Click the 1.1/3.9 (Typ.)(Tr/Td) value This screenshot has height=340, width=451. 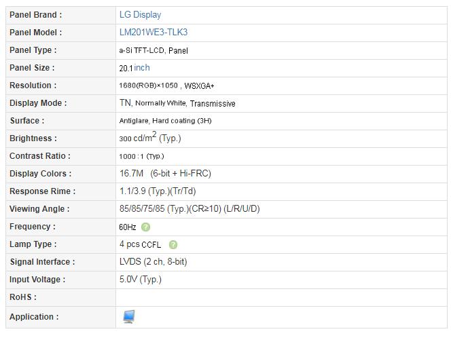click(158, 191)
